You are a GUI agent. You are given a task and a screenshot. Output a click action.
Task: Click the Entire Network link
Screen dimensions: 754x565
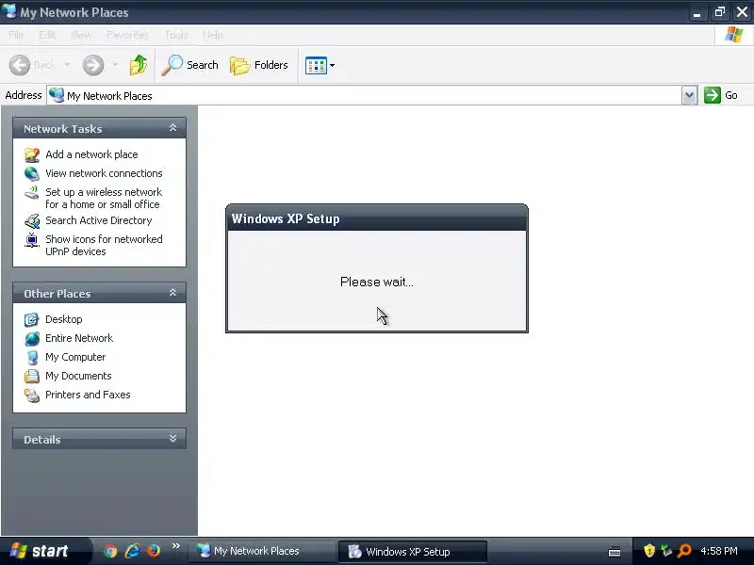pos(79,338)
